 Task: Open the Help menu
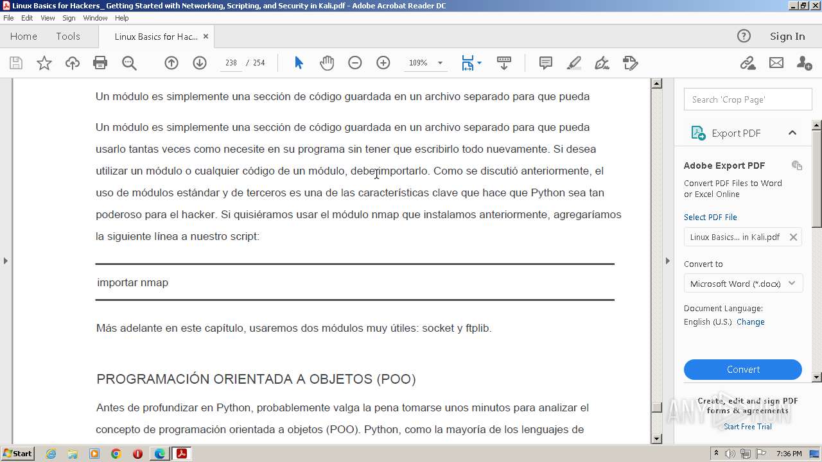[x=121, y=18]
